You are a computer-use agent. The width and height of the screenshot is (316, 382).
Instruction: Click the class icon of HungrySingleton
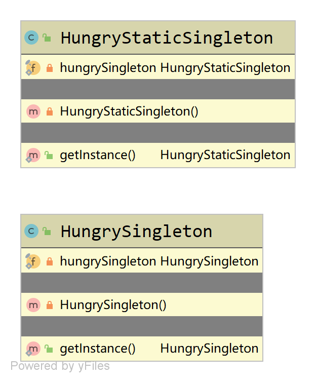pyautogui.click(x=31, y=231)
